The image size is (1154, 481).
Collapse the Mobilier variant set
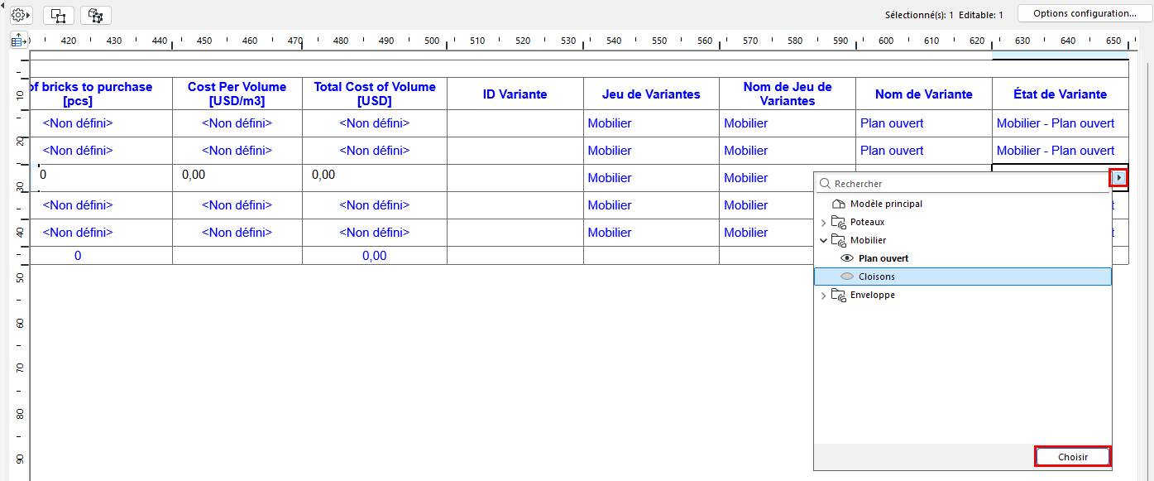tap(823, 240)
